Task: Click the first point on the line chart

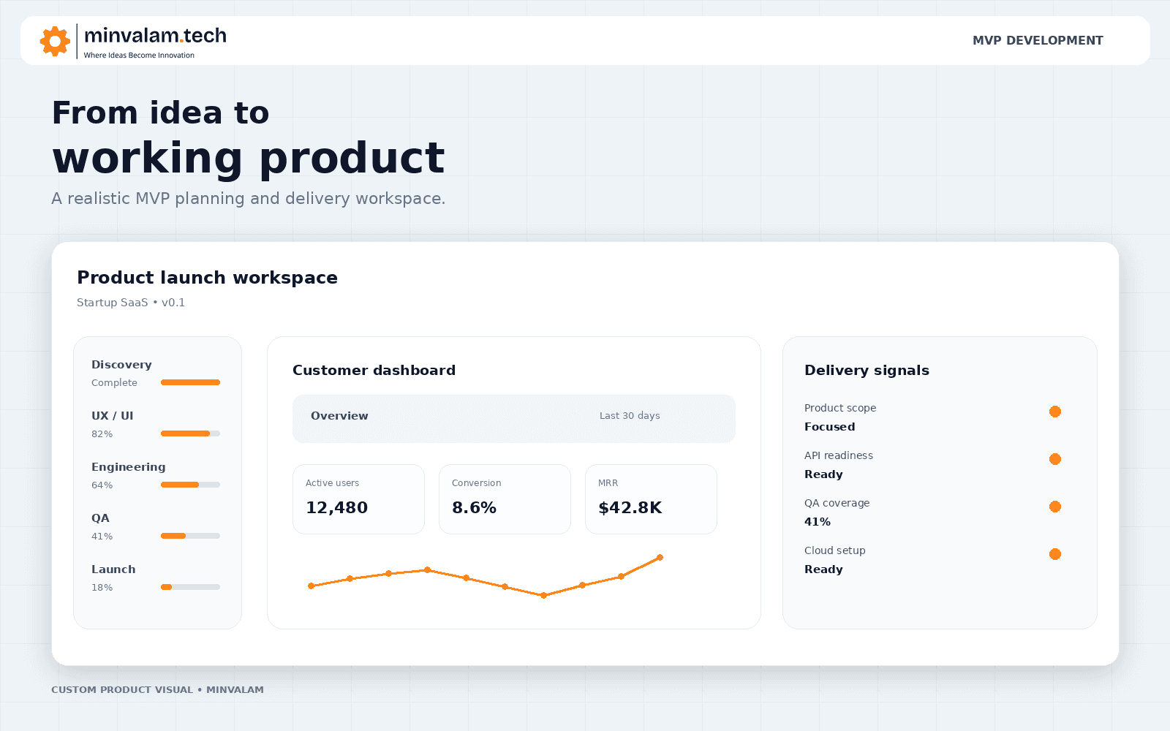Action: [x=311, y=586]
